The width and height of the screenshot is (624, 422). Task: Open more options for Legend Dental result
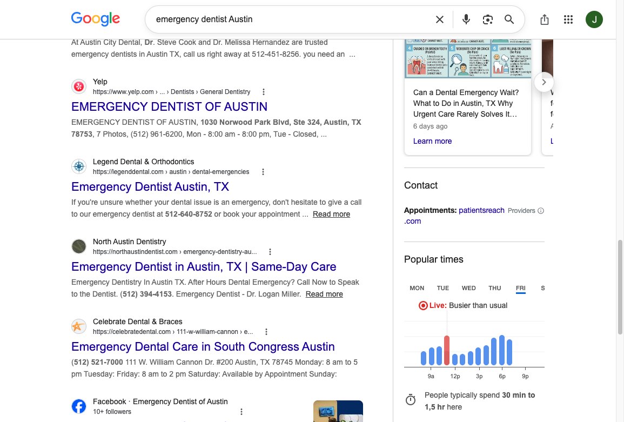pos(263,172)
